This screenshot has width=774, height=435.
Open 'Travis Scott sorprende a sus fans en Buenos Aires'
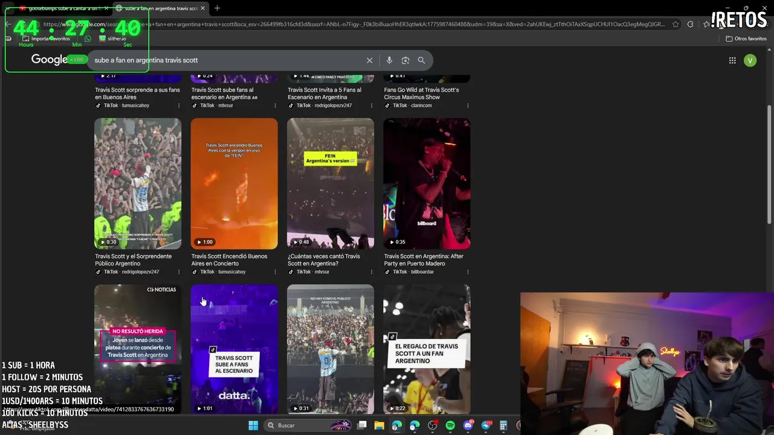click(137, 93)
